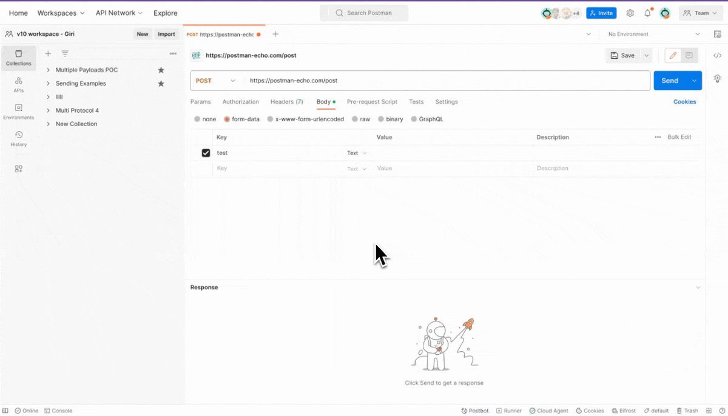Click the Import button
The image size is (728, 416).
(x=166, y=34)
